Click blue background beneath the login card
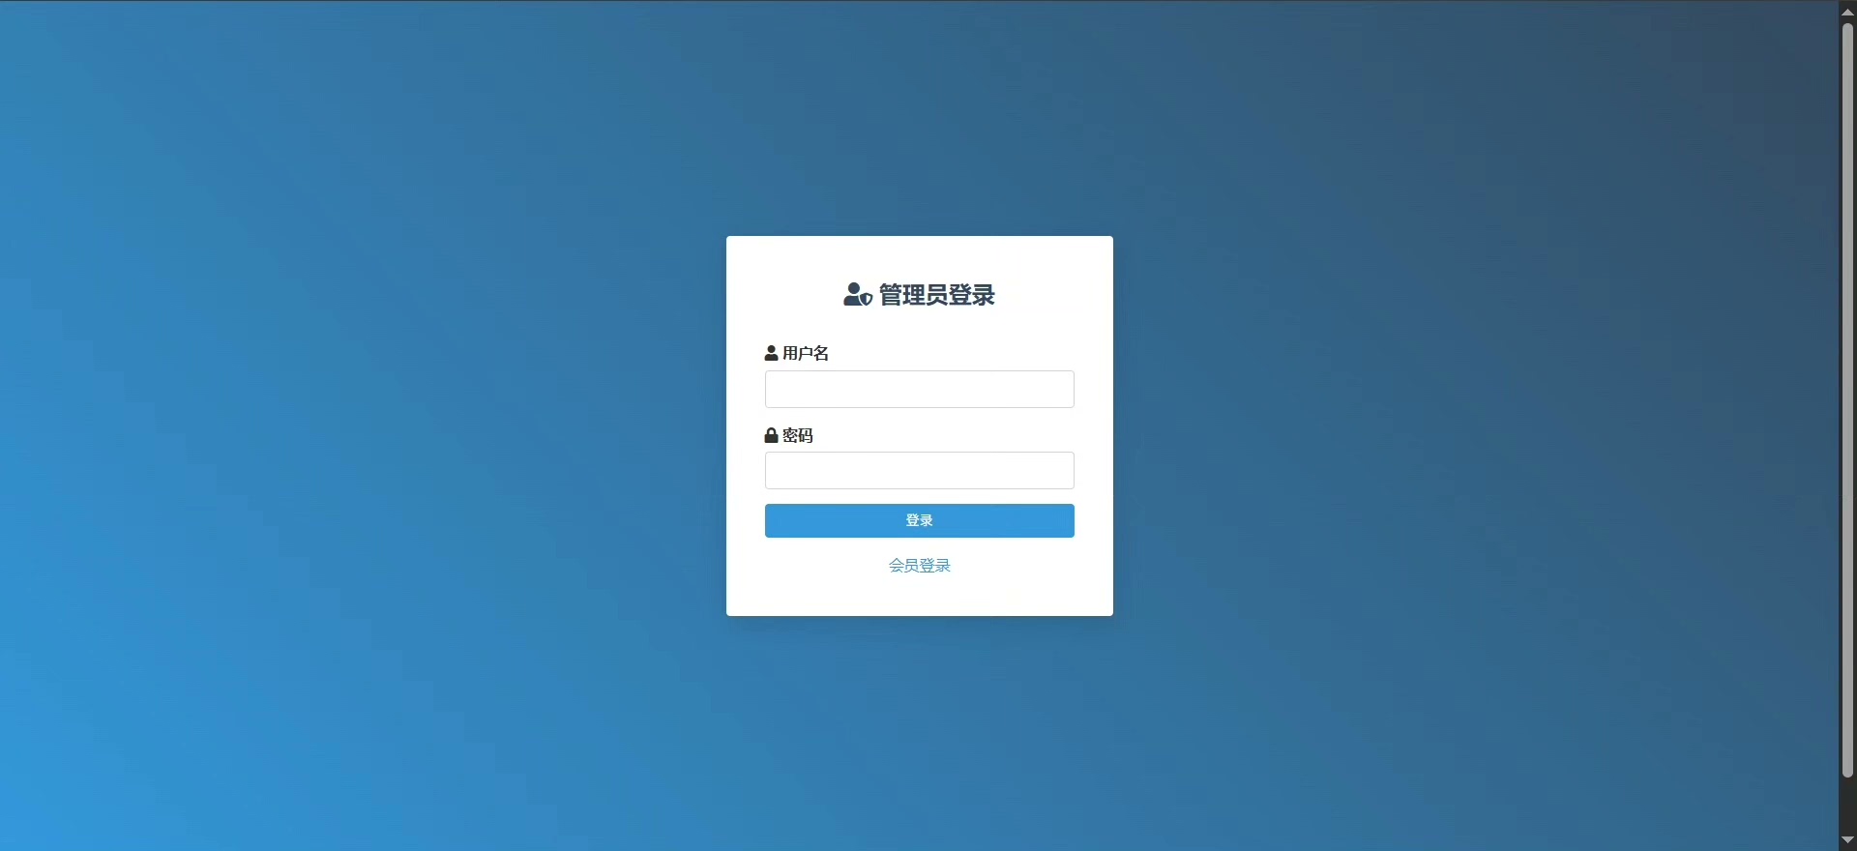 click(x=920, y=733)
